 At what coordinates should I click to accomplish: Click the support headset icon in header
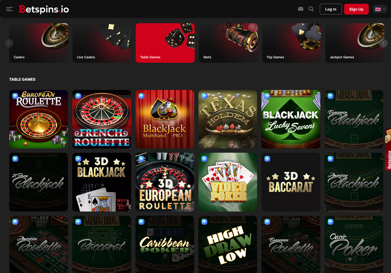tap(301, 9)
